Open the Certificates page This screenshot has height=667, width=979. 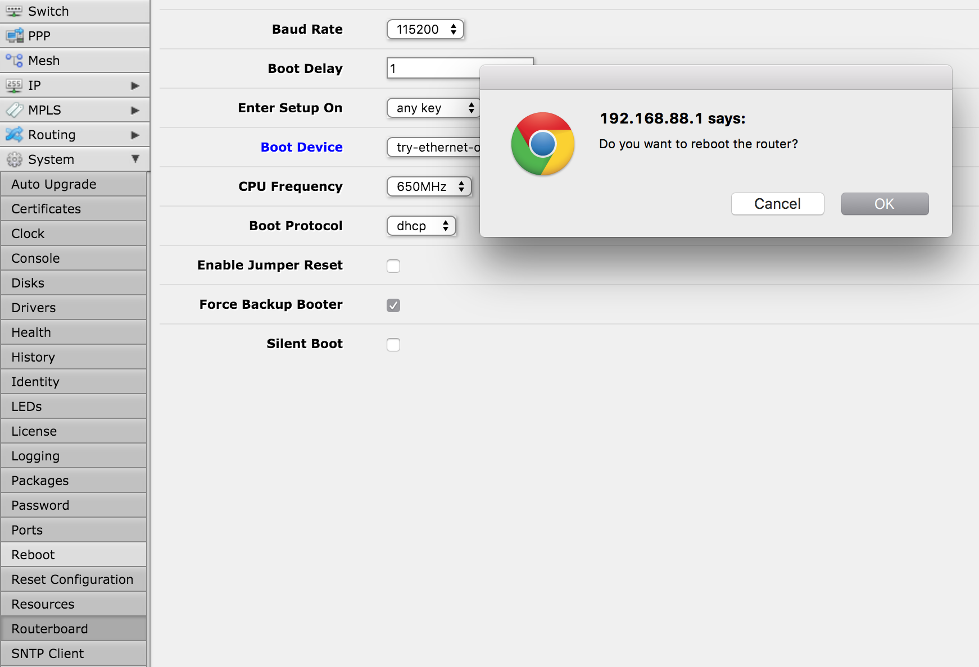(74, 209)
